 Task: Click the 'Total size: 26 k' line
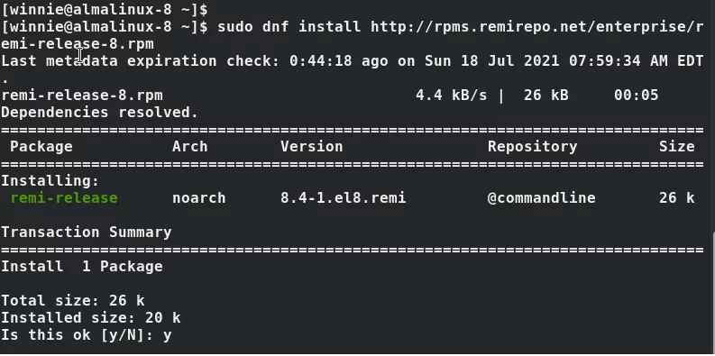(72, 300)
